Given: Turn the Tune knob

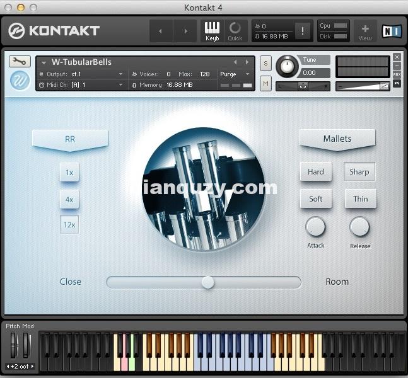Looking at the screenshot, I should pyautogui.click(x=287, y=66).
